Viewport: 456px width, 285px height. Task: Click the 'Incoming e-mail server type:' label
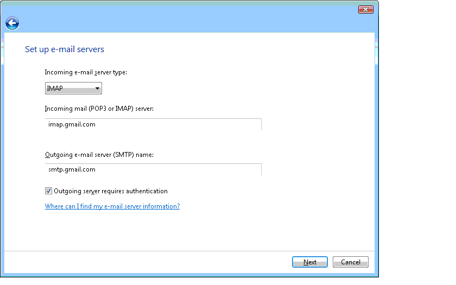tap(86, 72)
